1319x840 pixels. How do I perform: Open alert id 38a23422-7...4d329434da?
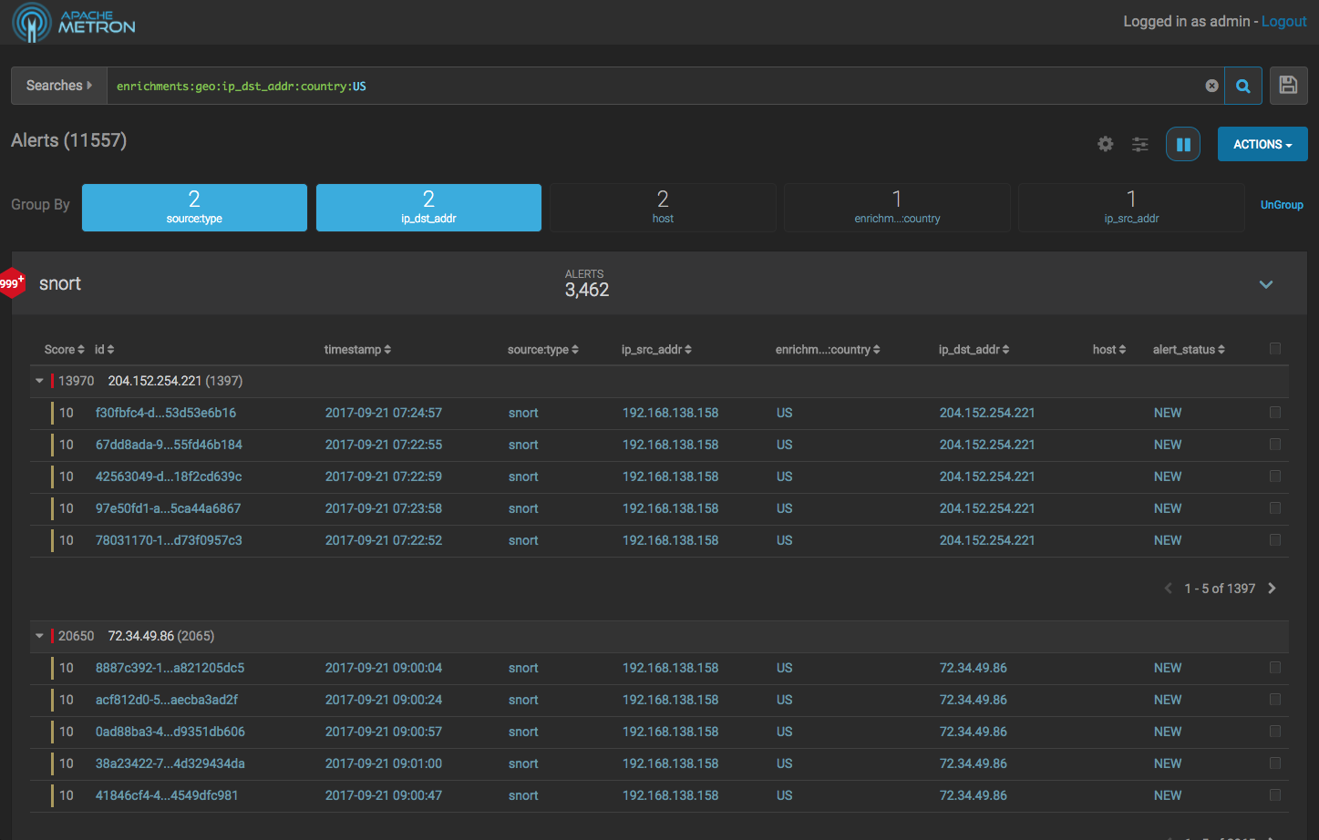tap(170, 763)
